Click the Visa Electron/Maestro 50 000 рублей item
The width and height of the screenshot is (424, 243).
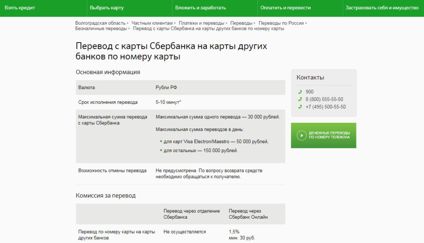click(x=216, y=141)
